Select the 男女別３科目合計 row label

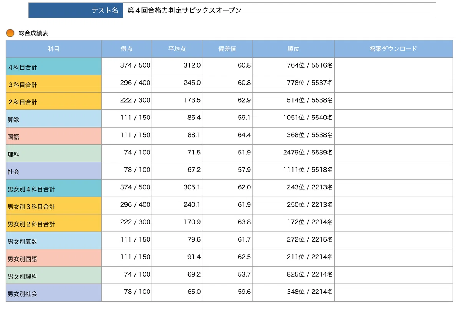[x=54, y=206]
